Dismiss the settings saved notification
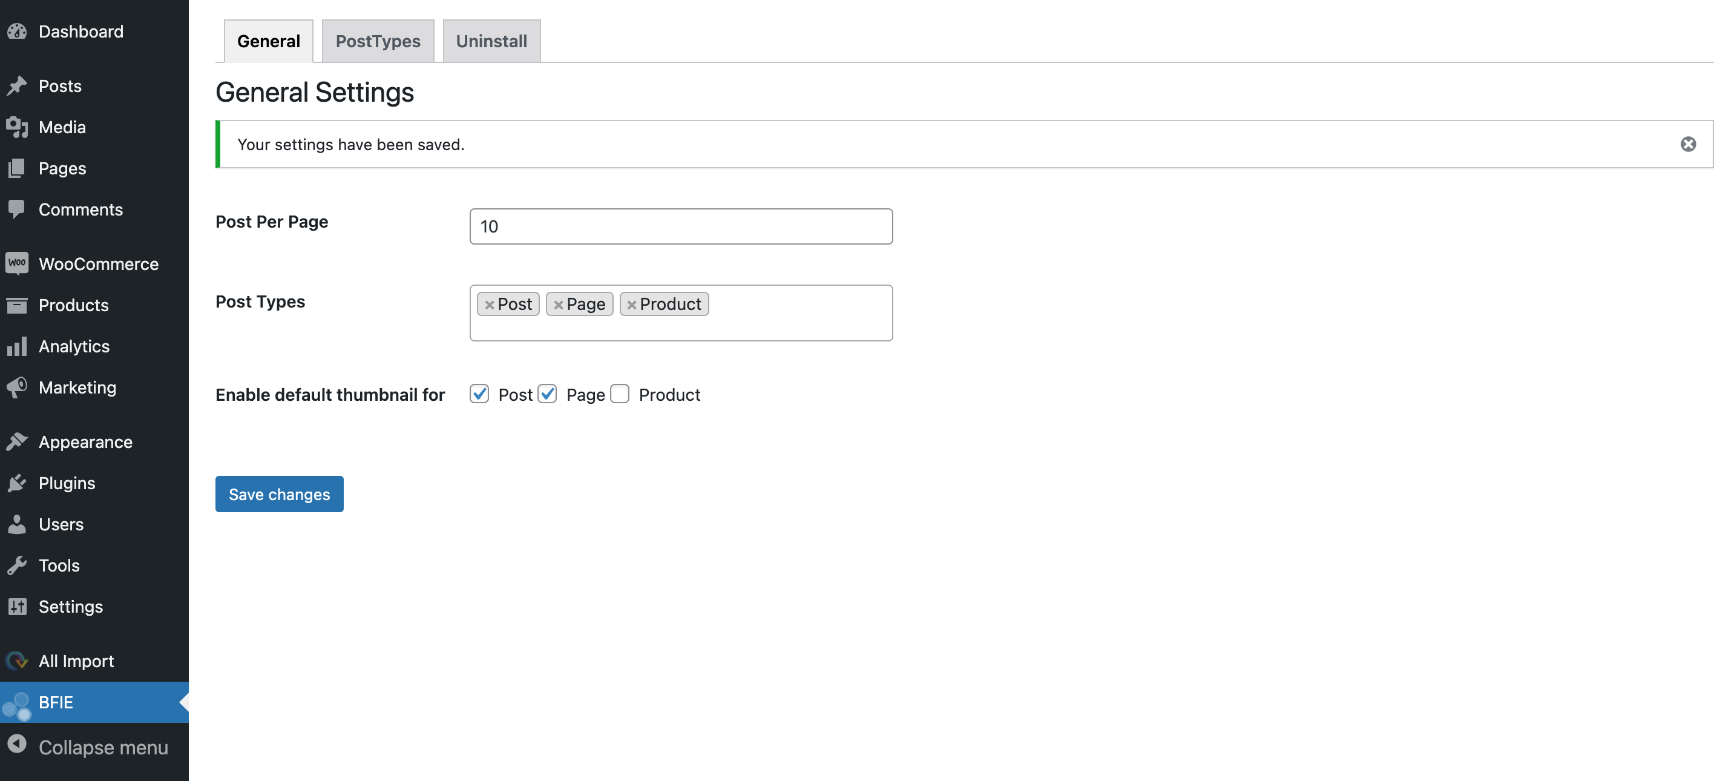Viewport: 1720px width, 781px height. coord(1688,143)
